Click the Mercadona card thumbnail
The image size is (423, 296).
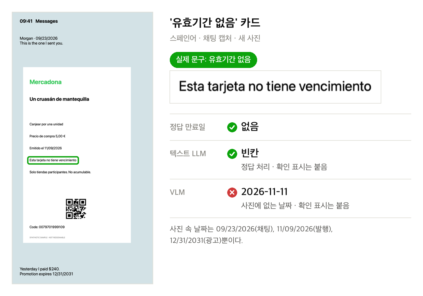point(77,155)
